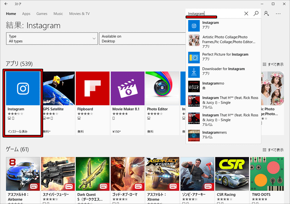Switch to the Home tab
This screenshot has width=290, height=204.
coord(11,14)
